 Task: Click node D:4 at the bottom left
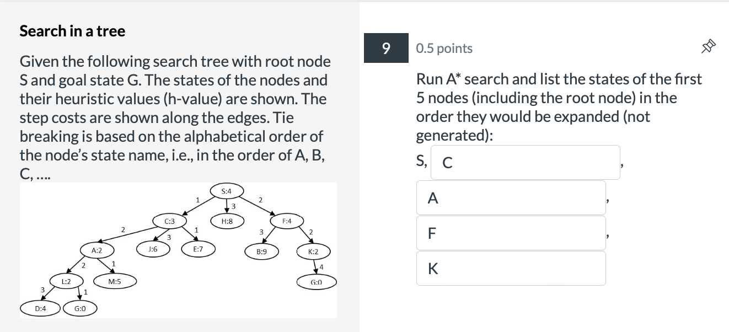click(40, 308)
